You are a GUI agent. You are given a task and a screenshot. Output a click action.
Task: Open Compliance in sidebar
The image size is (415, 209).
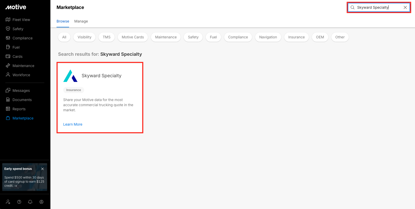[23, 38]
